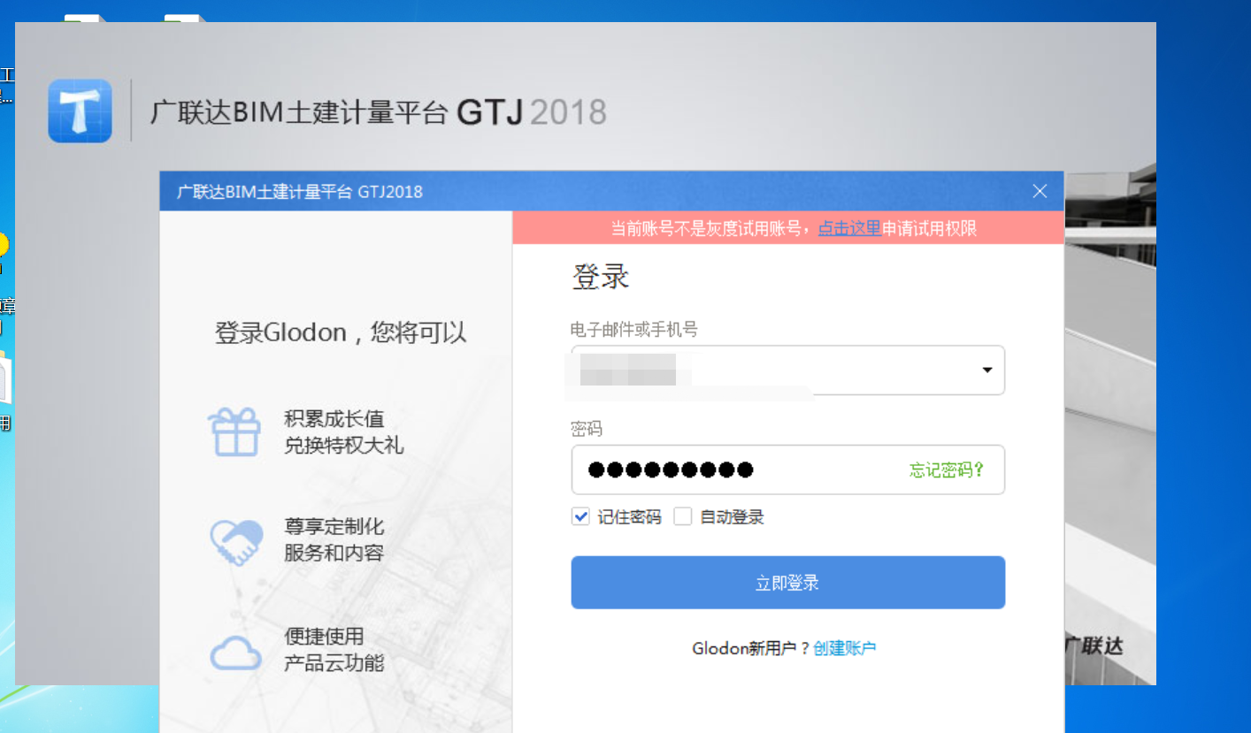1251x733 pixels.
Task: Click the handshake heart icon for customized services
Action: tap(236, 541)
